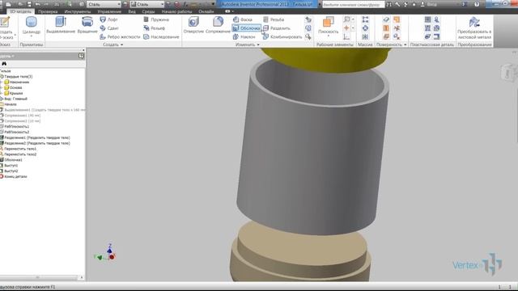Click the circular pattern icon in Массив
The width and height of the screenshot is (518, 291).
pos(365,28)
